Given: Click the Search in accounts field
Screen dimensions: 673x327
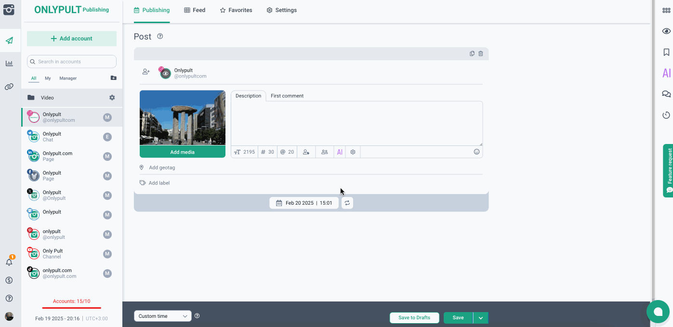Looking at the screenshot, I should point(72,62).
